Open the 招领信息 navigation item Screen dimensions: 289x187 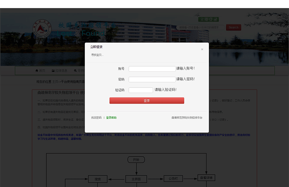click(61, 71)
